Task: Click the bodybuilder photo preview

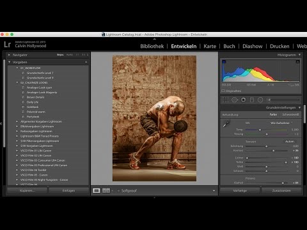Action: tap(154, 118)
